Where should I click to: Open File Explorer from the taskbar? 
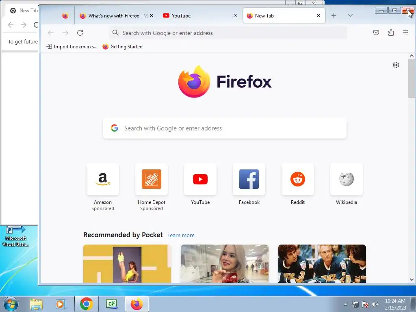(36, 304)
